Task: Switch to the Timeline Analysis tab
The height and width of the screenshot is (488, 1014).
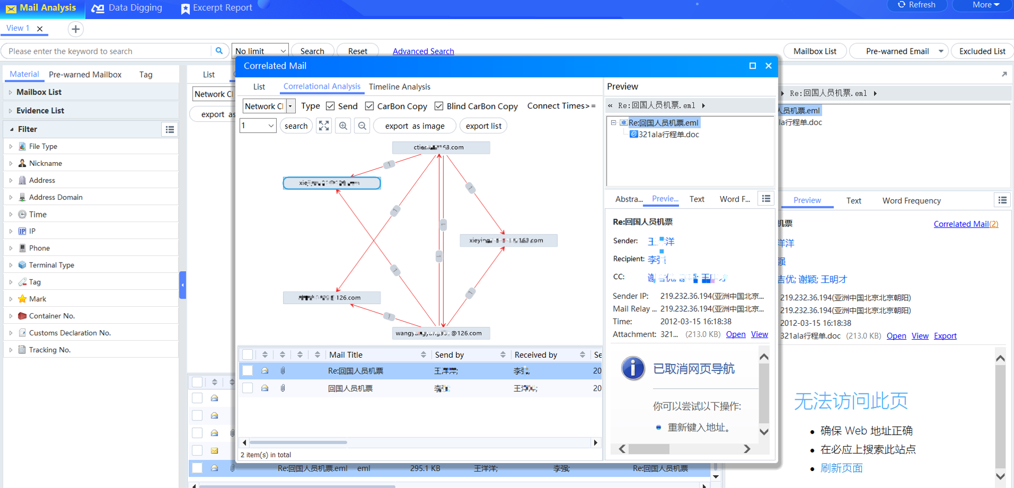Action: pos(399,87)
